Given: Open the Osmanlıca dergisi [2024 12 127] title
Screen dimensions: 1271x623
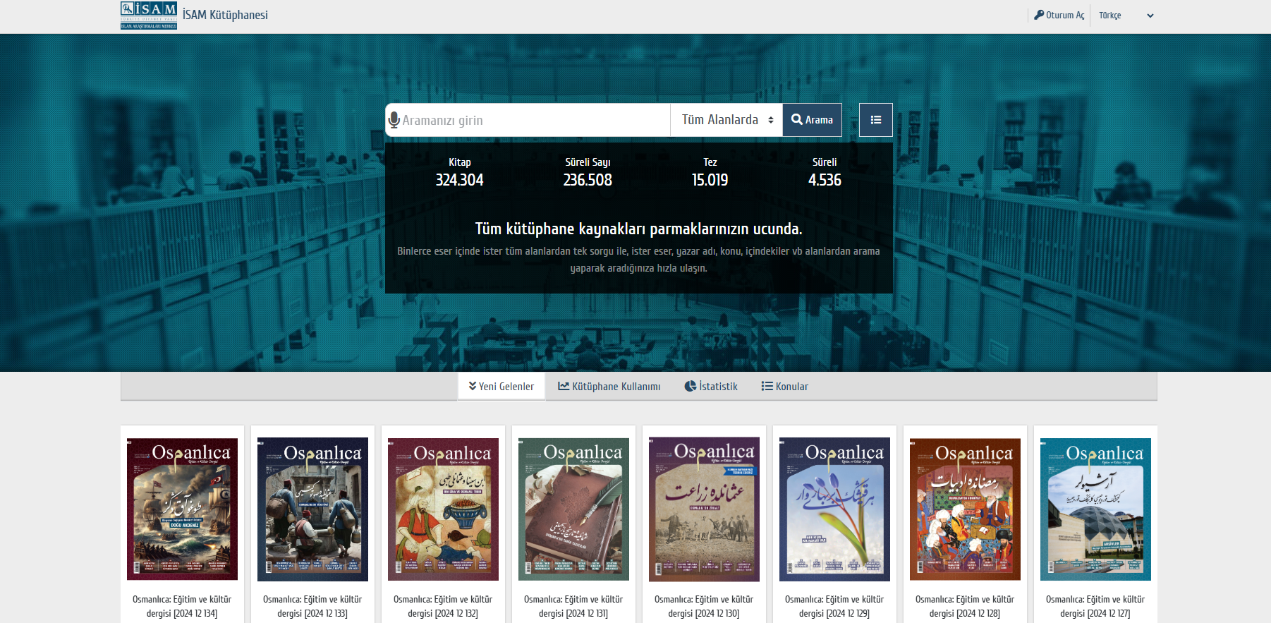Looking at the screenshot, I should click(x=1095, y=606).
